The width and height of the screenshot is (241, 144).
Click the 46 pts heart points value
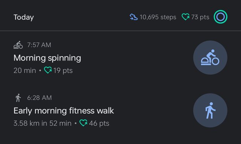[99, 123]
